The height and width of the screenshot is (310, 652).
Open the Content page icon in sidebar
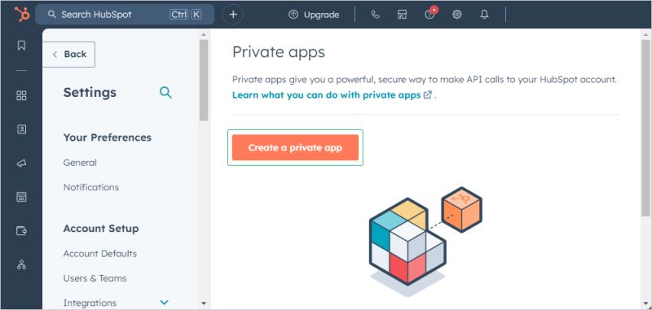[21, 197]
